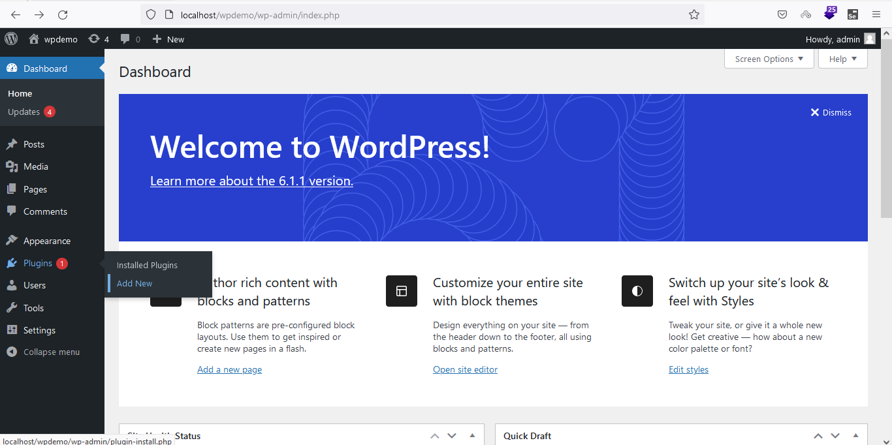892x445 pixels.
Task: Collapse the Quick Draft panel
Action: coord(855,435)
